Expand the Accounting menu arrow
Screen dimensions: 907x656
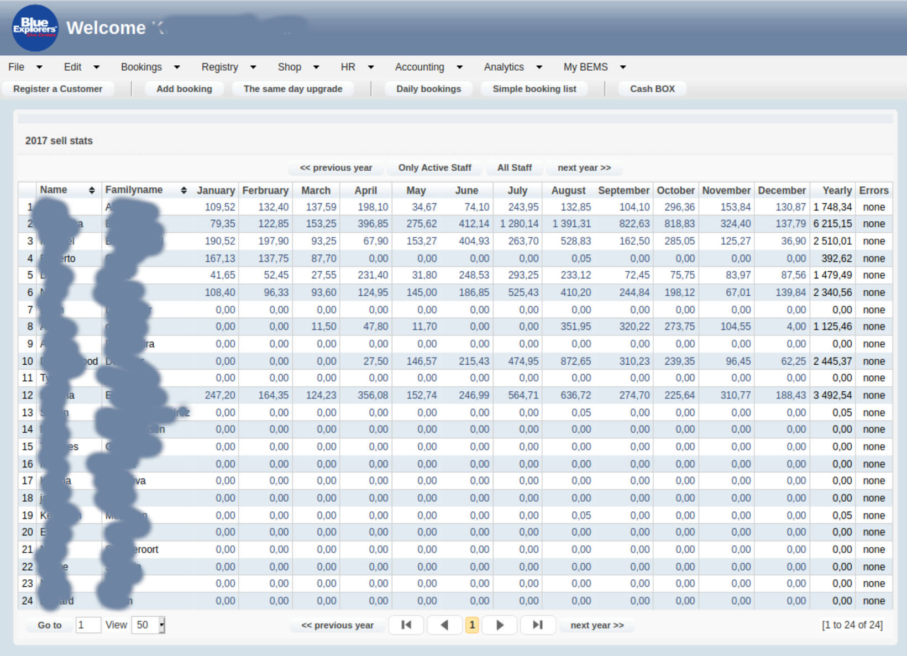tap(459, 67)
